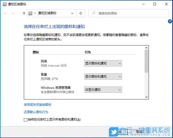173x138 pixels.
Task: Open 启用或关闭系统图标 link
Action: (38, 105)
